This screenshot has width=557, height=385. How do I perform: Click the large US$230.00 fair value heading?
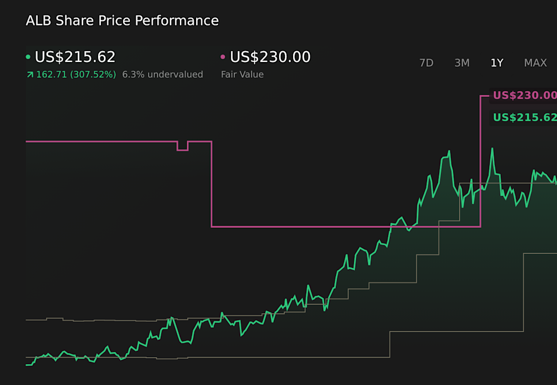pos(270,57)
